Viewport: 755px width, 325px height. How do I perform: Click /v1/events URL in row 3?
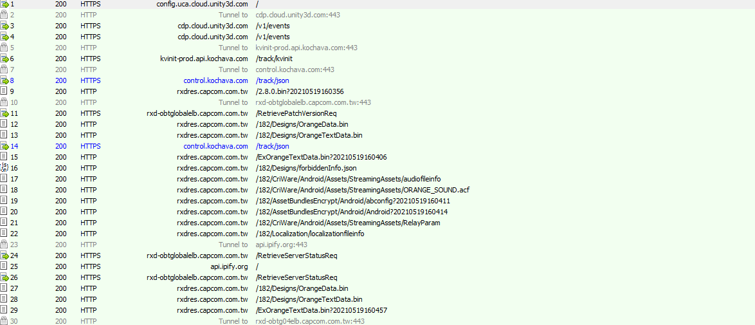[x=273, y=26]
